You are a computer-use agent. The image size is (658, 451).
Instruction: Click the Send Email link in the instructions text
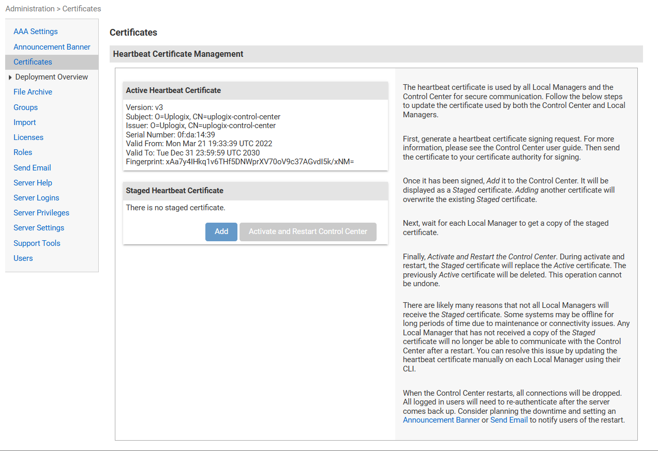(x=509, y=420)
